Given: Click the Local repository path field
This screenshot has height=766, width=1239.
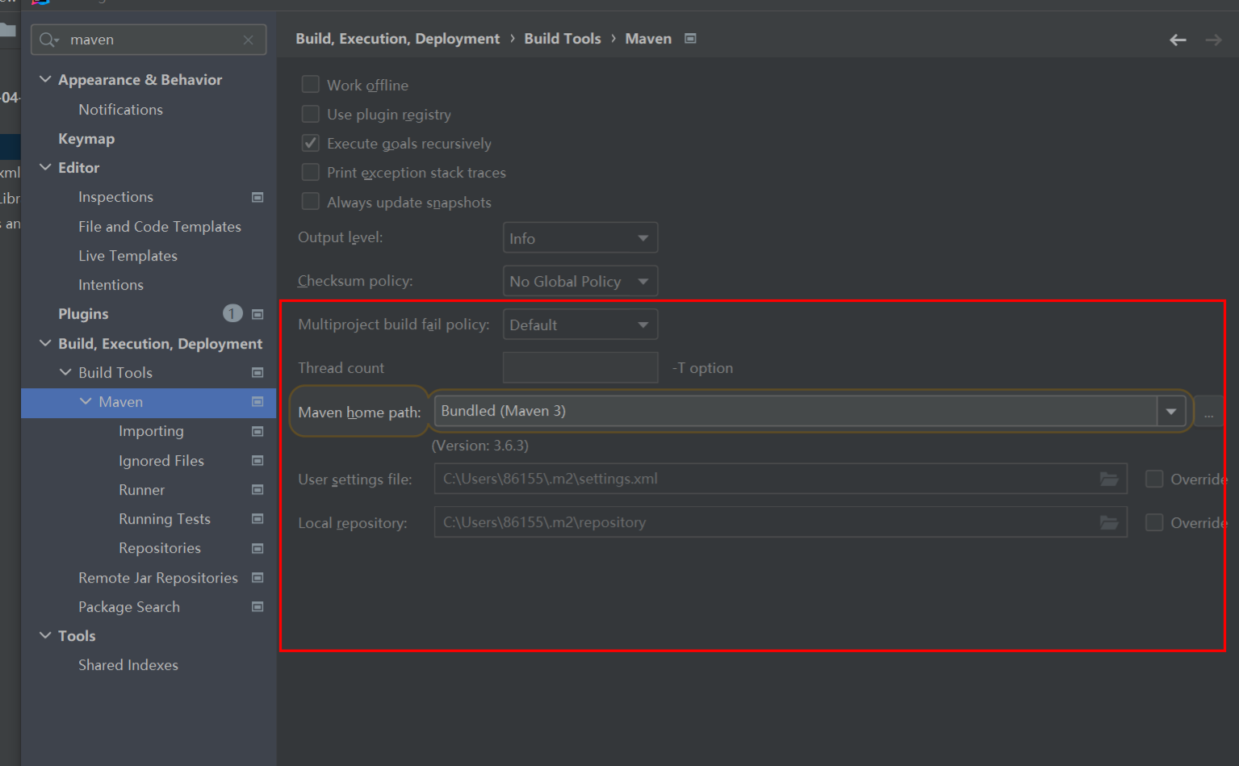Looking at the screenshot, I should point(781,522).
